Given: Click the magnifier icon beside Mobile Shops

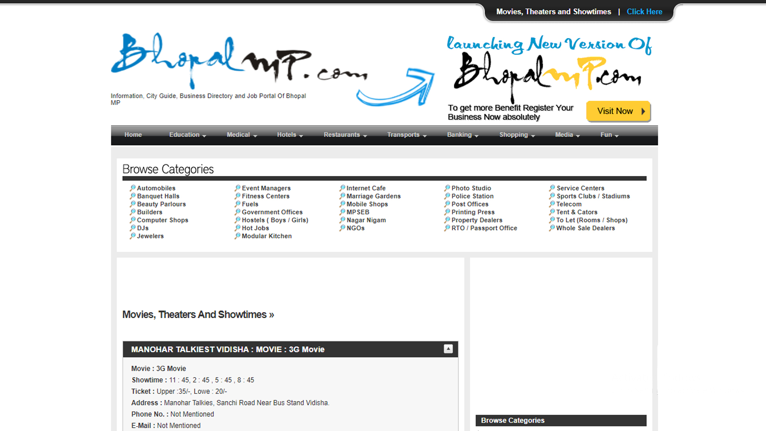Looking at the screenshot, I should pos(342,204).
